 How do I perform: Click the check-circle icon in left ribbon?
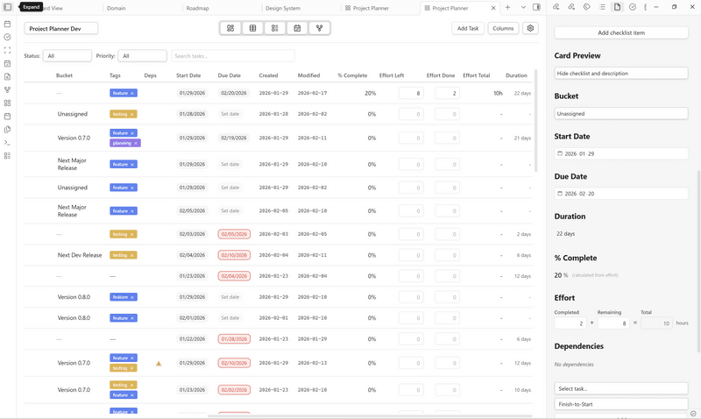coord(7,37)
